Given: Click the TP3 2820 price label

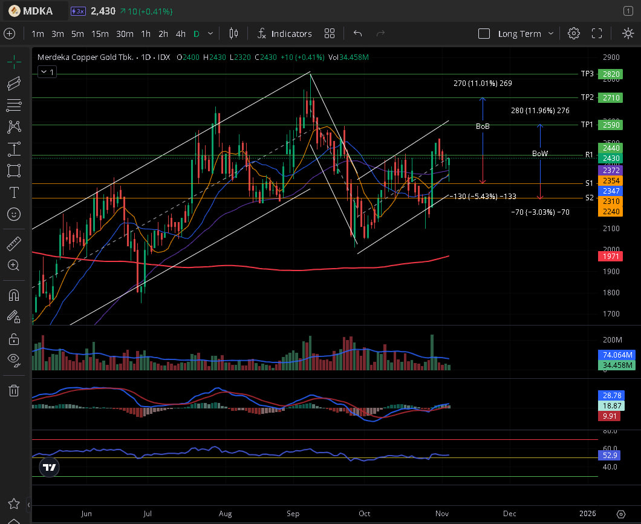Looking at the screenshot, I should coord(610,74).
